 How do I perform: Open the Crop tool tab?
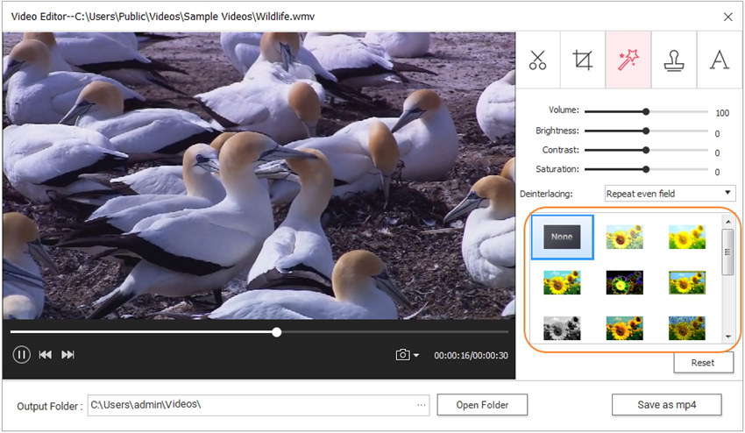tap(583, 60)
